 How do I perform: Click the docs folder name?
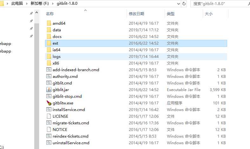click(57, 37)
